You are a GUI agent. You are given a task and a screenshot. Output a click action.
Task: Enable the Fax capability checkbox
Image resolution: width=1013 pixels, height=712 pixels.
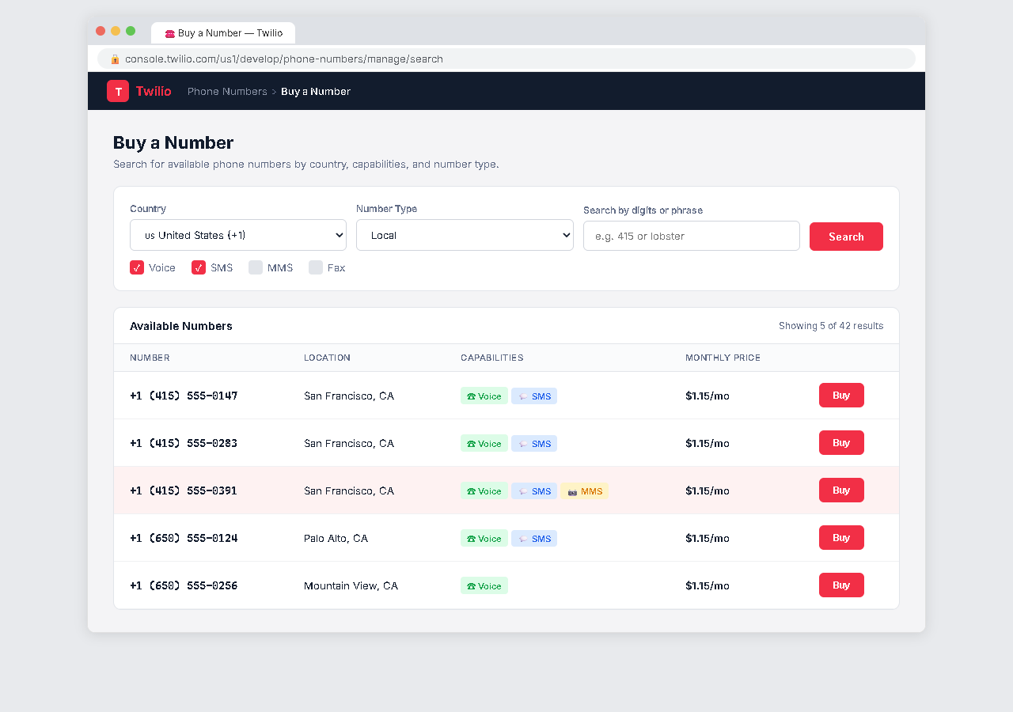point(316,267)
